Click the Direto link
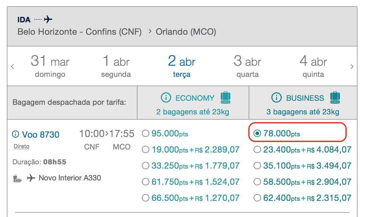Viewport: 365px width, 217px height. [x=21, y=146]
